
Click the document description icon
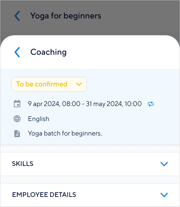(x=17, y=133)
